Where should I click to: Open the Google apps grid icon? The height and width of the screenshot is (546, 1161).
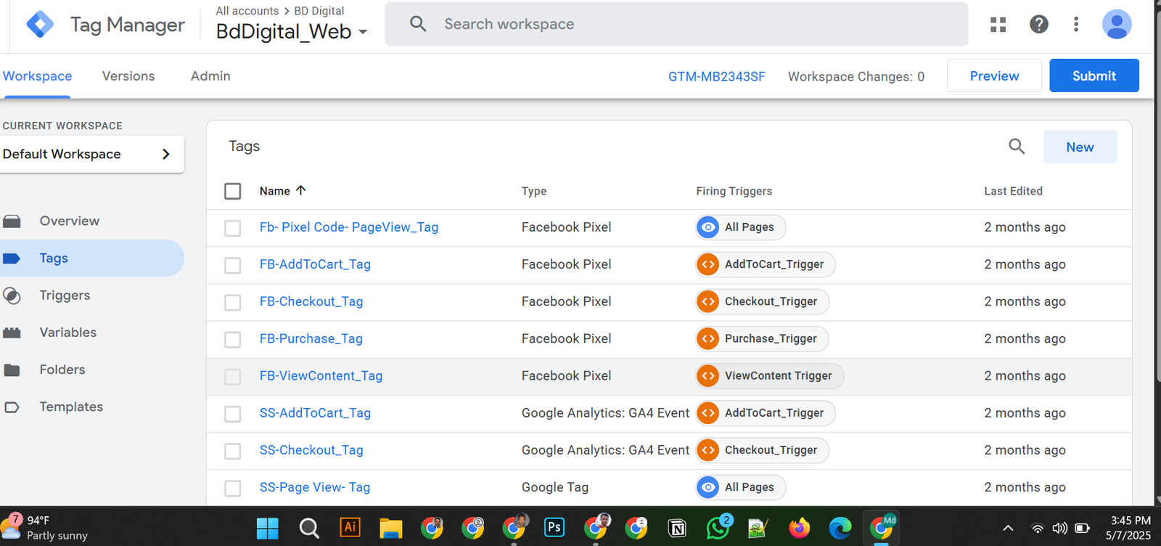[x=998, y=25]
